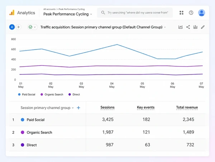
Task: Click the All accounts breadcrumb
Action: 49,9
